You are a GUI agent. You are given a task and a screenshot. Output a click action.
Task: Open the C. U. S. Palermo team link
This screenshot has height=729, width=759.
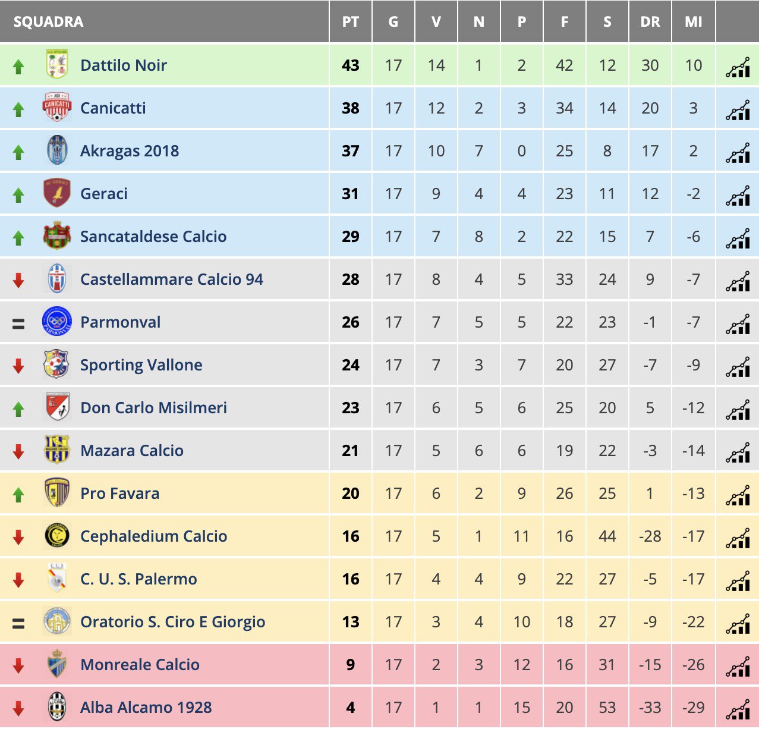[x=138, y=579]
